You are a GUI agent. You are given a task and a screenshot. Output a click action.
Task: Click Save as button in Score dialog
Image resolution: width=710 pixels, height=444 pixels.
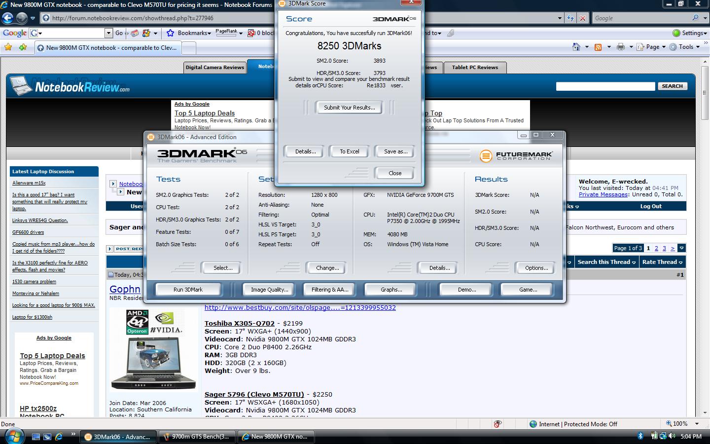[x=395, y=151]
